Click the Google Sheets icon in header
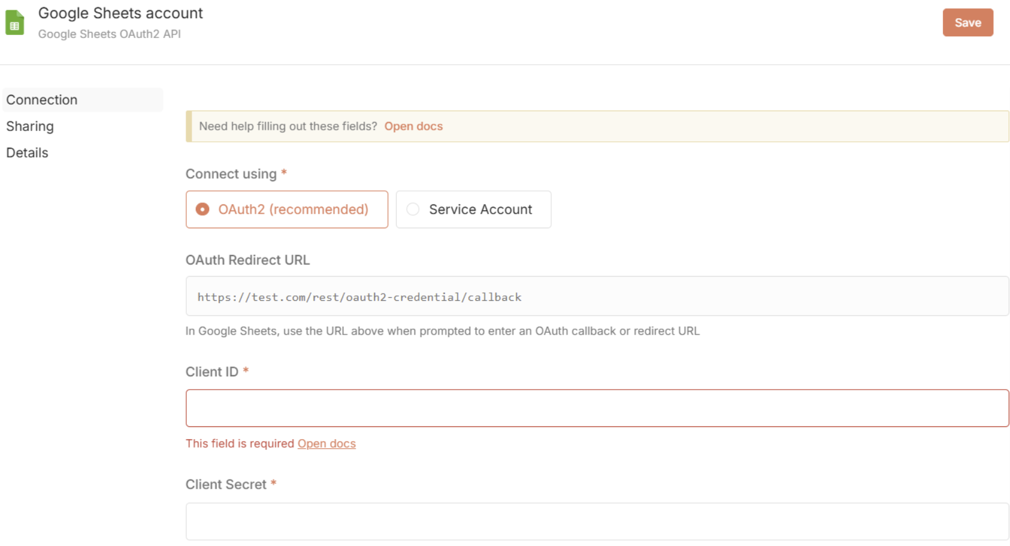 15,22
